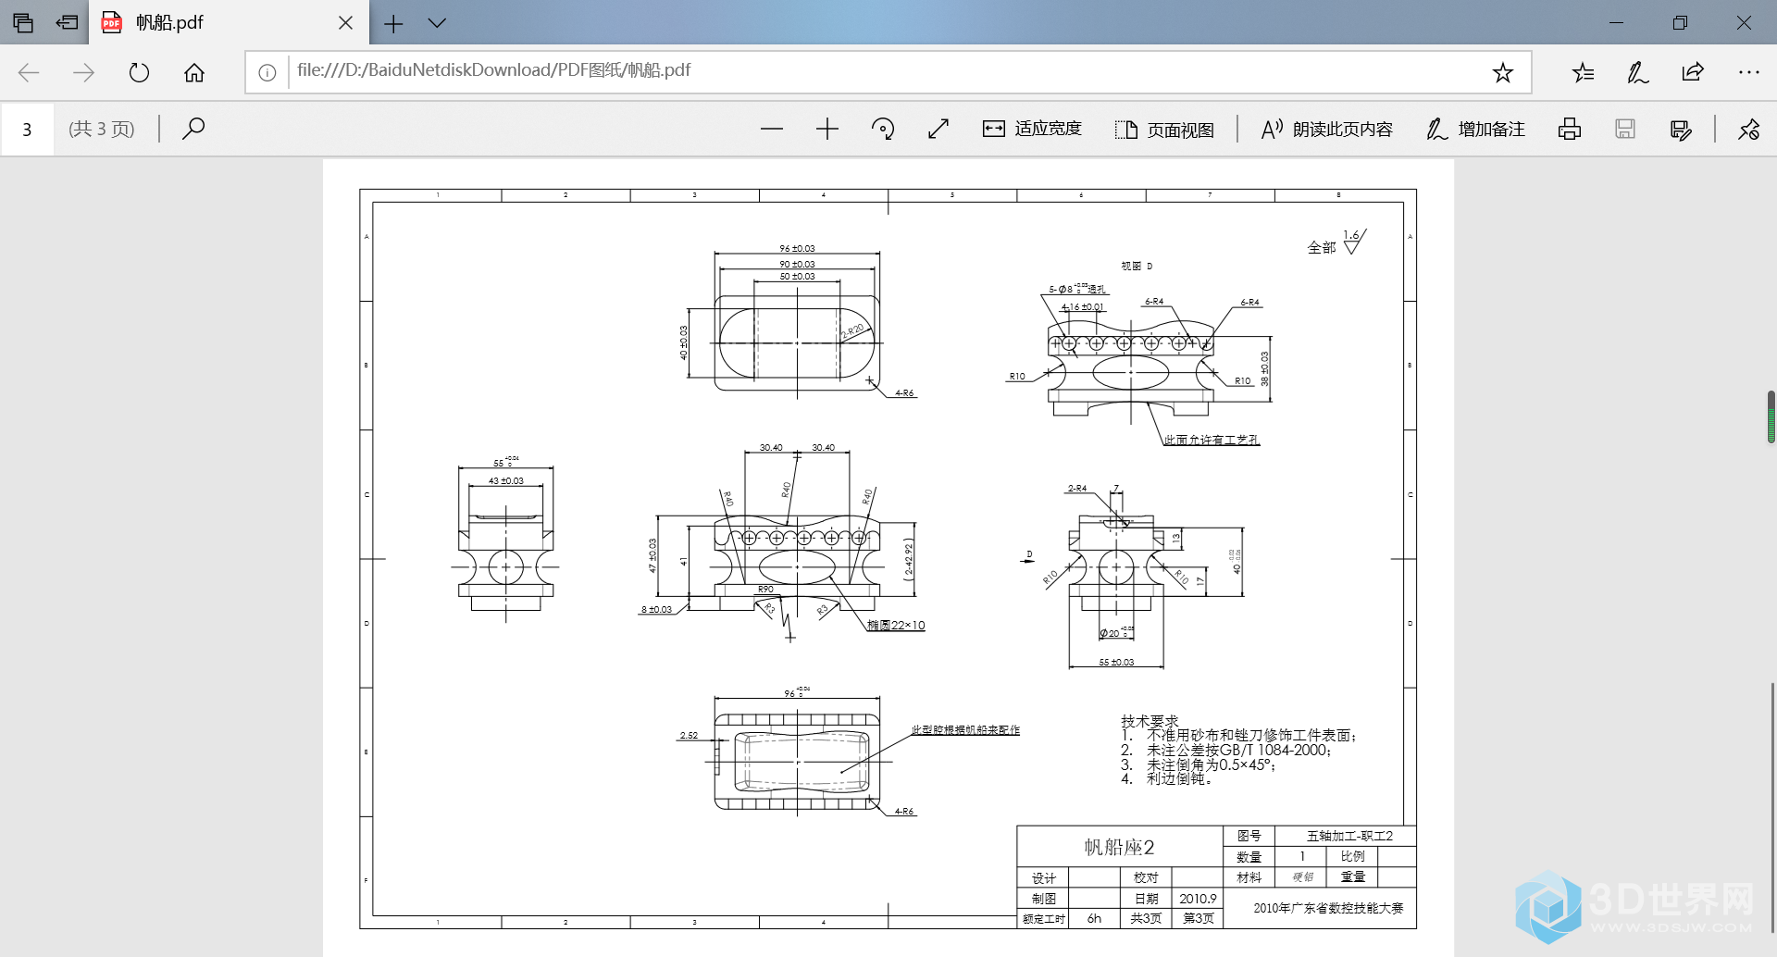This screenshot has width=1777, height=957.
Task: Pin the PDF toolbar
Action: tap(1748, 129)
